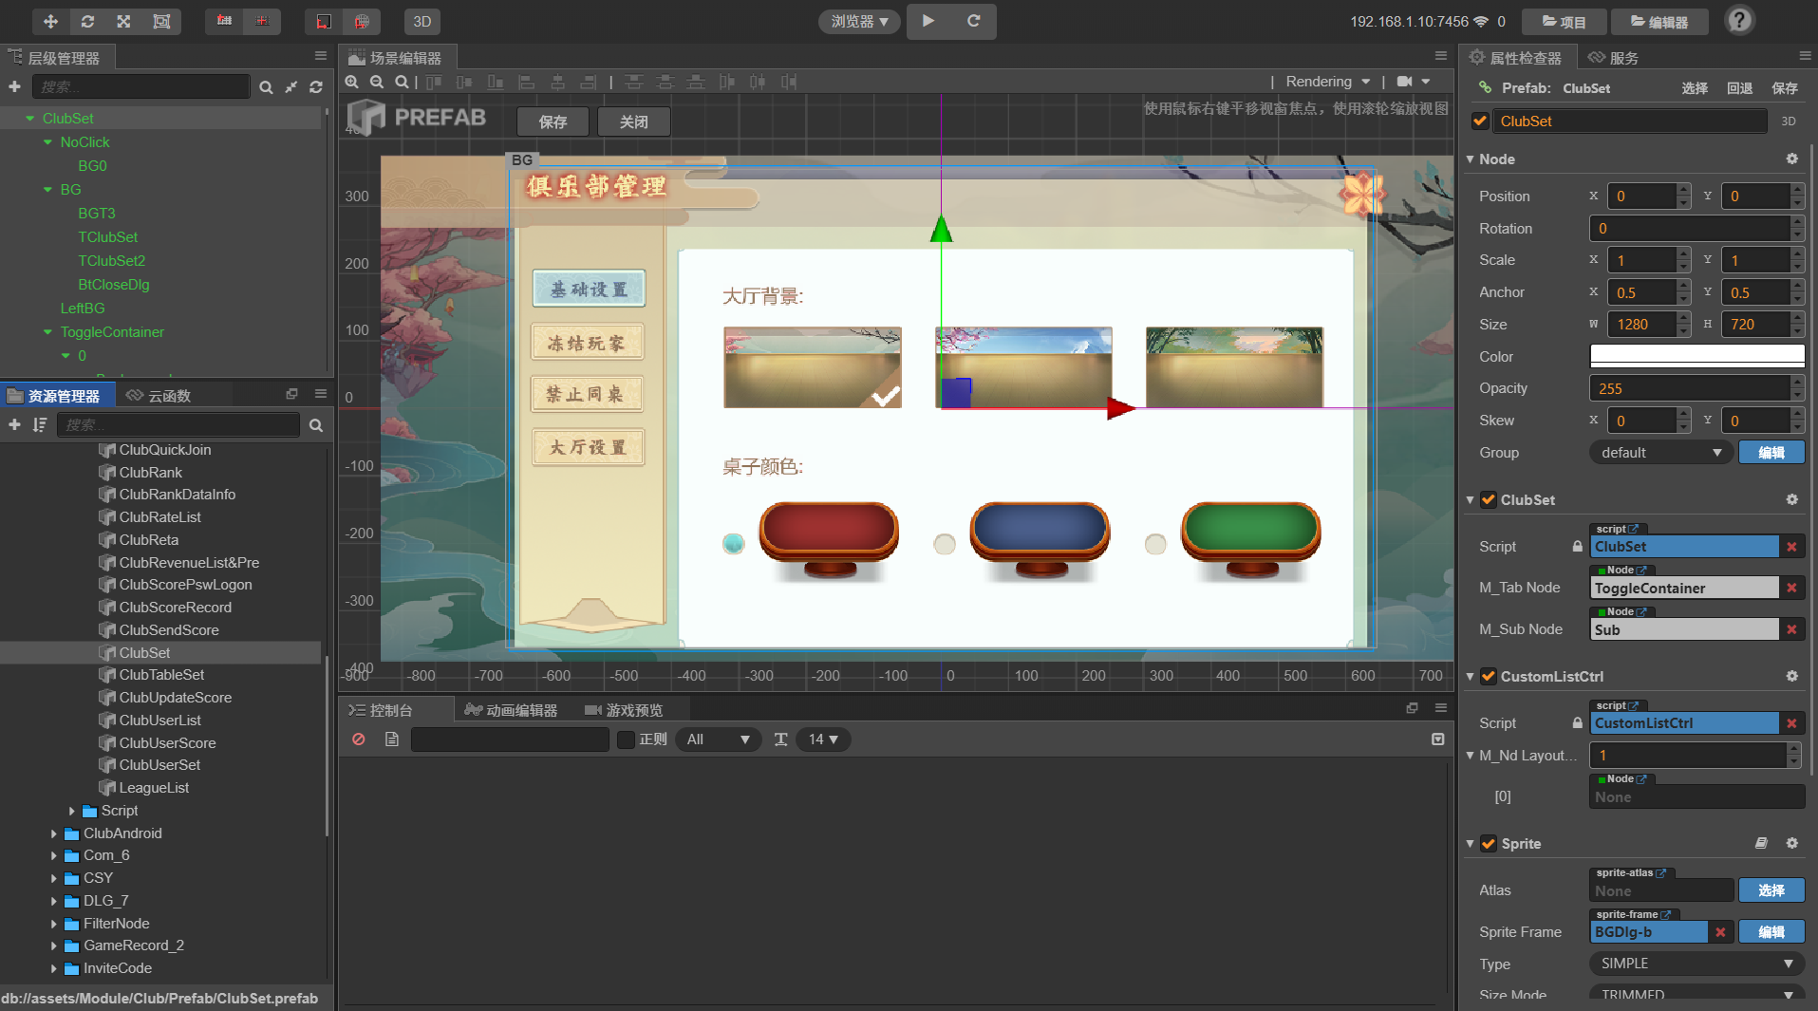Screen dimensions: 1818x1011
Task: Select the BtCloseDlg node
Action: [x=114, y=285]
